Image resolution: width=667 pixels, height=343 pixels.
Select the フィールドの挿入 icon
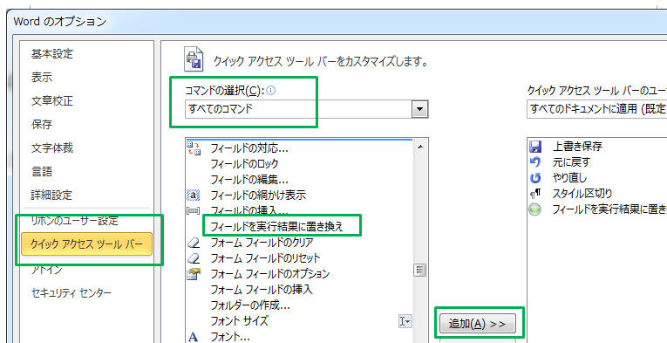[x=193, y=210]
